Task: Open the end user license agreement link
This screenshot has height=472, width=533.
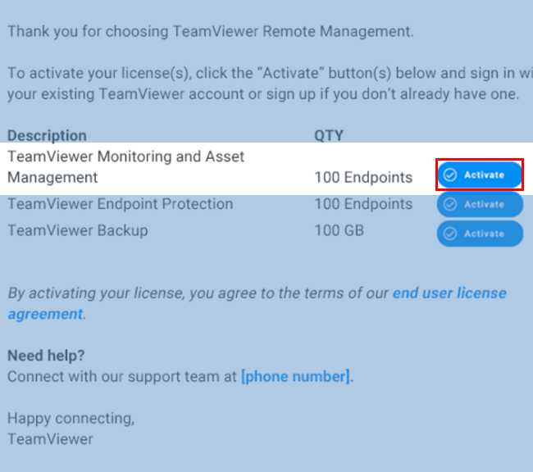Action: point(257,303)
